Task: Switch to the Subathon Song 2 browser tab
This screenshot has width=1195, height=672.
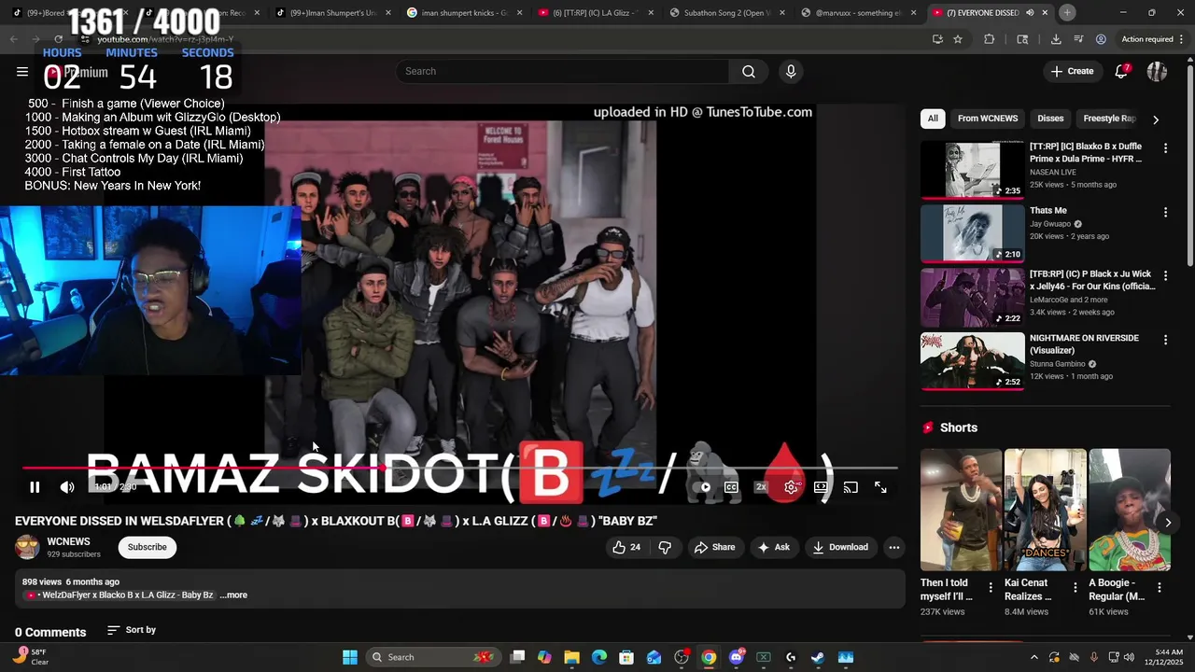Action: (x=726, y=13)
